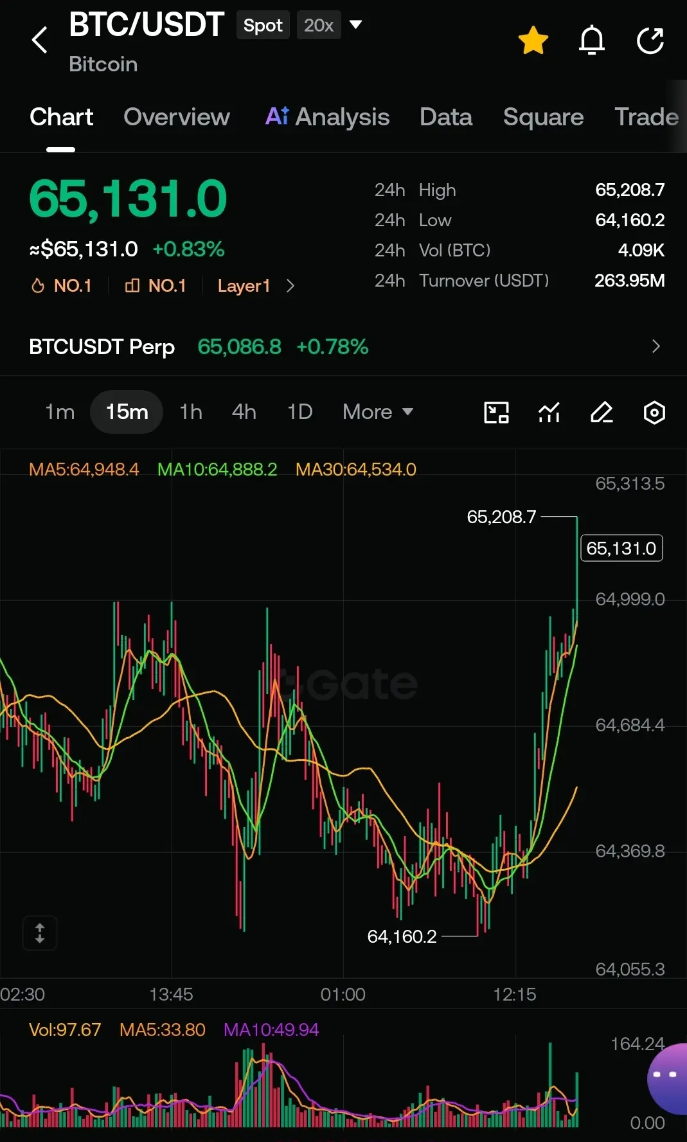Tap the market cap NO.1 ranking tag
Image resolution: width=687 pixels, height=1142 pixels.
pos(155,285)
